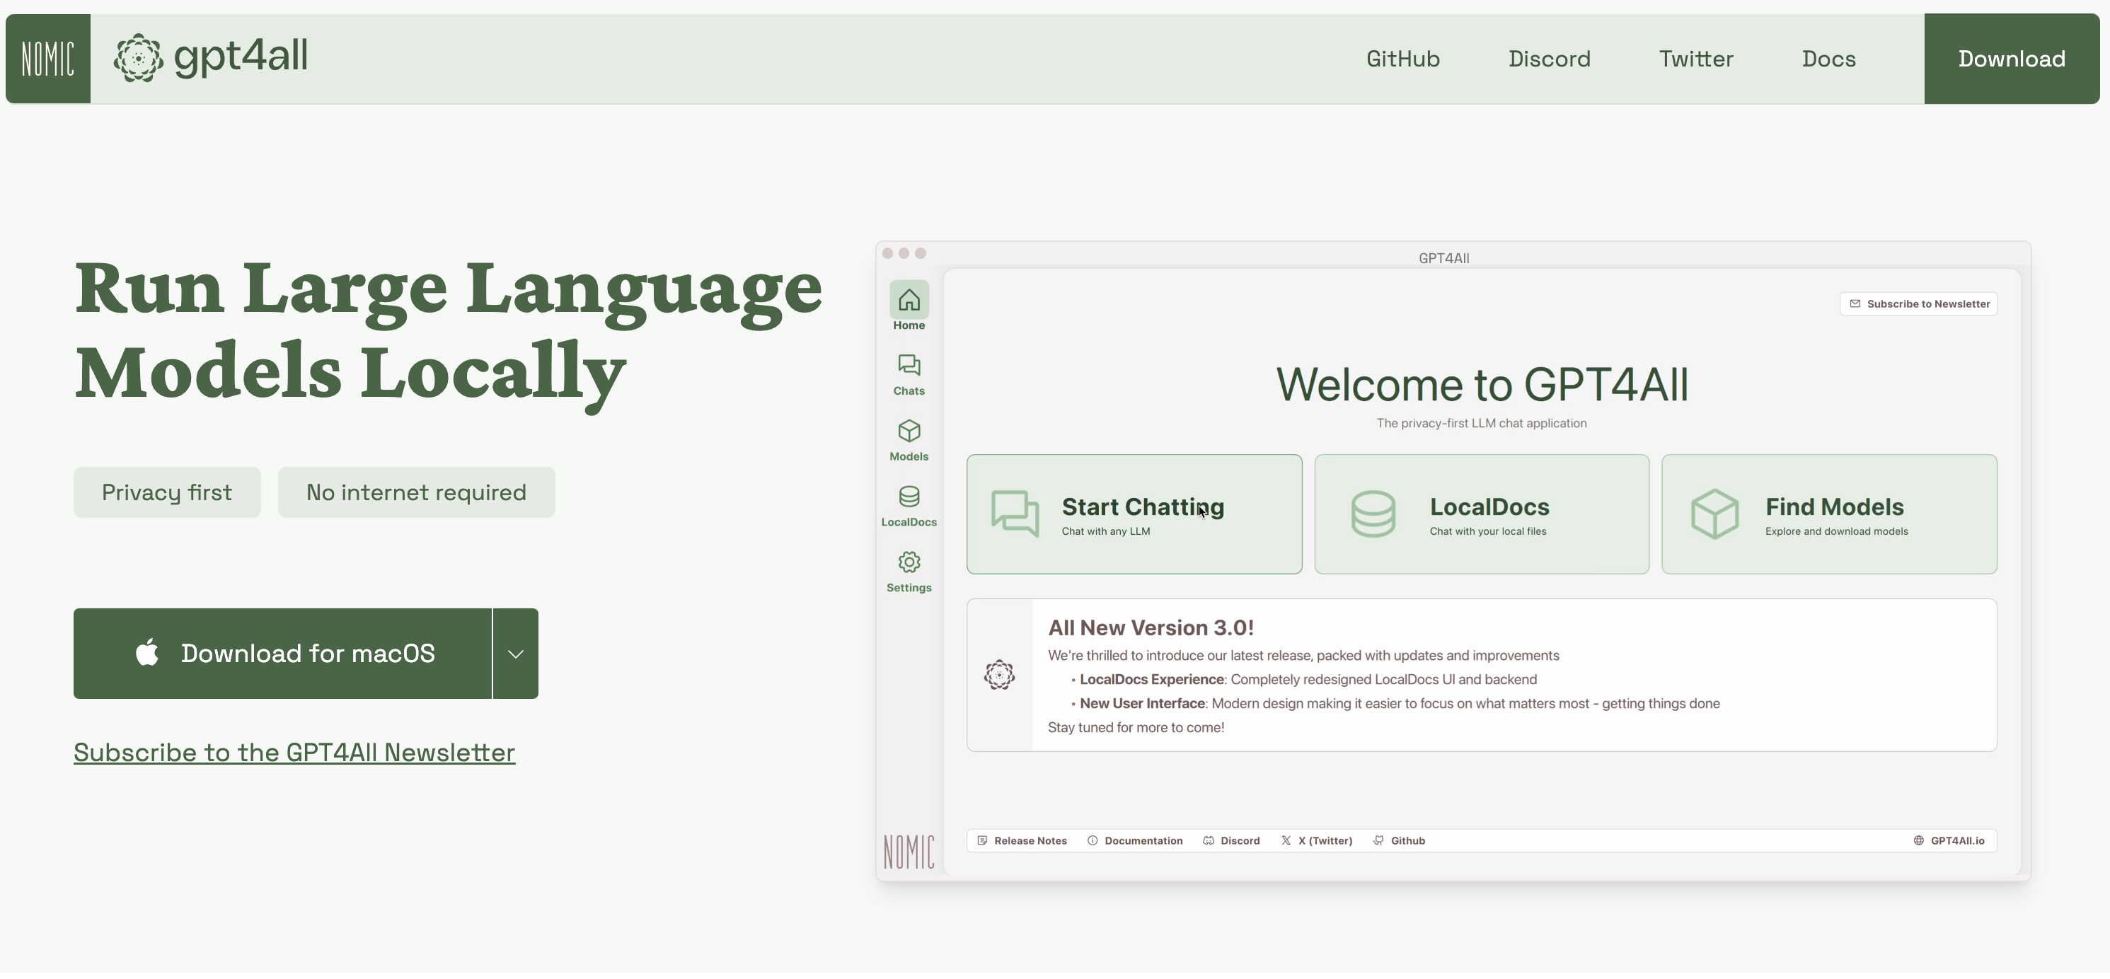
Task: Click the GPT4All window title text
Action: tap(1443, 258)
